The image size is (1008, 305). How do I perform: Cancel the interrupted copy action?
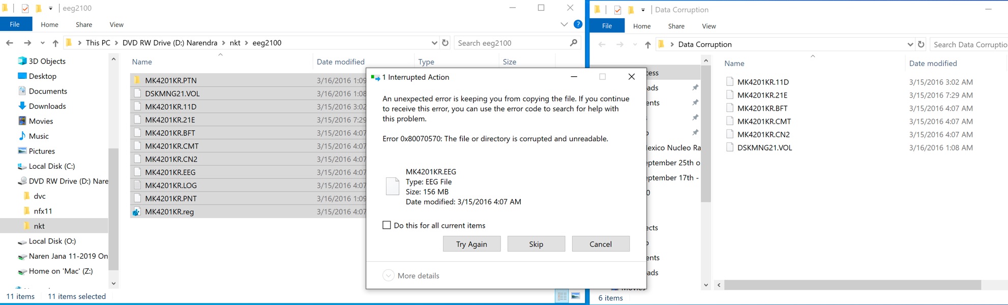[600, 244]
